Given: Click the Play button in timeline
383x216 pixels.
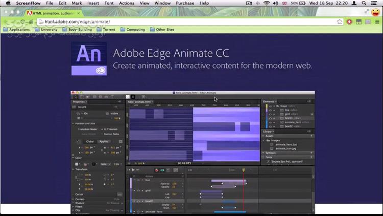Looking at the screenshot, I should pyautogui.click(x=133, y=170).
